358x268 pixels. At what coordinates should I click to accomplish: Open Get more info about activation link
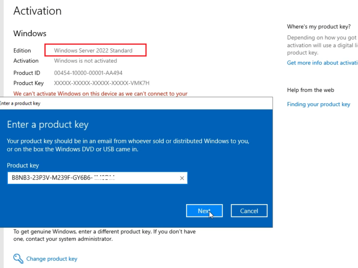coord(322,63)
